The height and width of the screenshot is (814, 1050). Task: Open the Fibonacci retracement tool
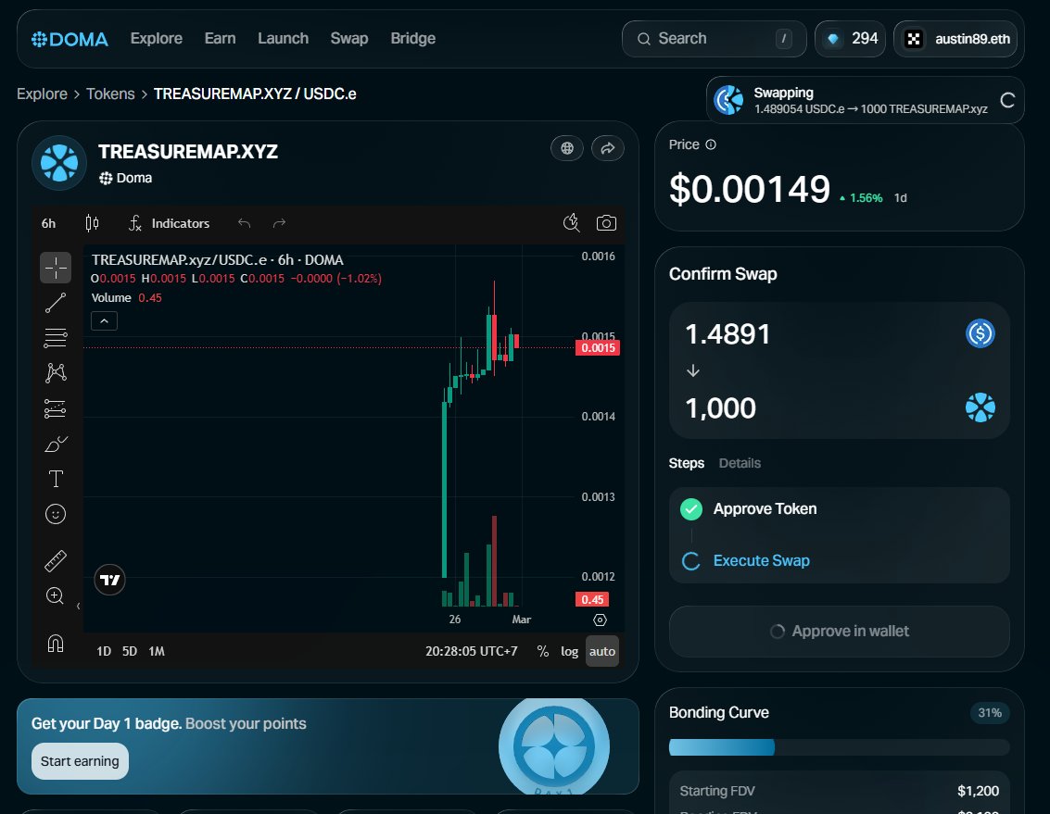[56, 338]
